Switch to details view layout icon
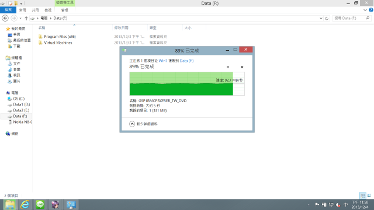The height and width of the screenshot is (210, 374). click(x=363, y=195)
